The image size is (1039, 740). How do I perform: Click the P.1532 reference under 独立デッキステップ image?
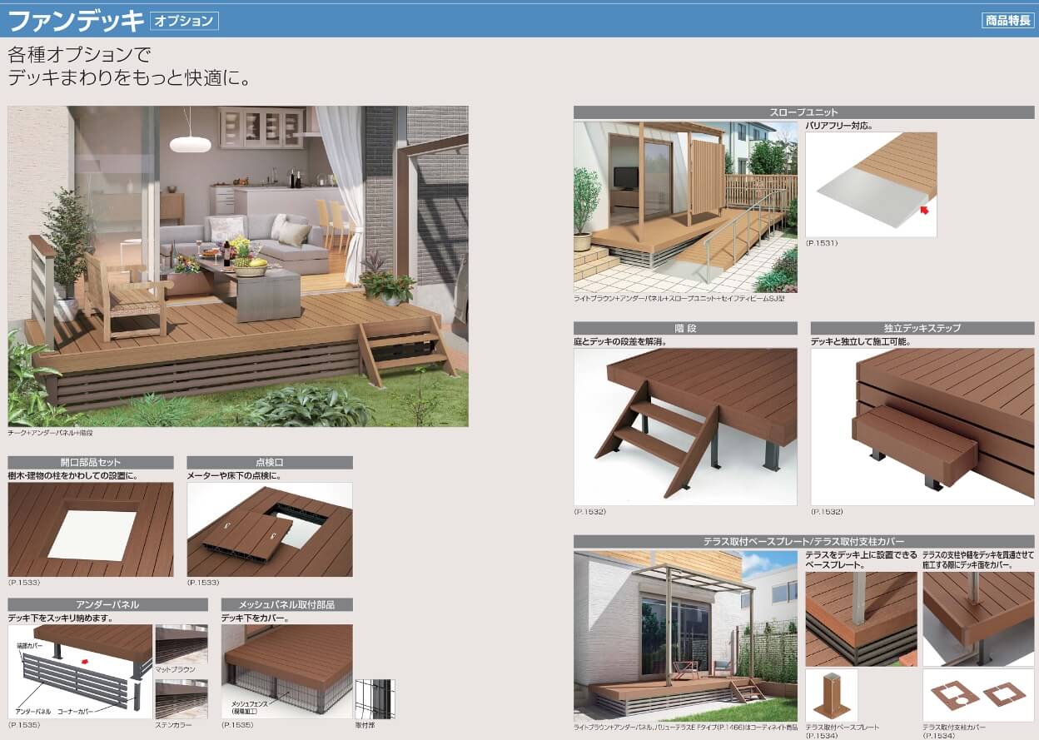(x=827, y=511)
